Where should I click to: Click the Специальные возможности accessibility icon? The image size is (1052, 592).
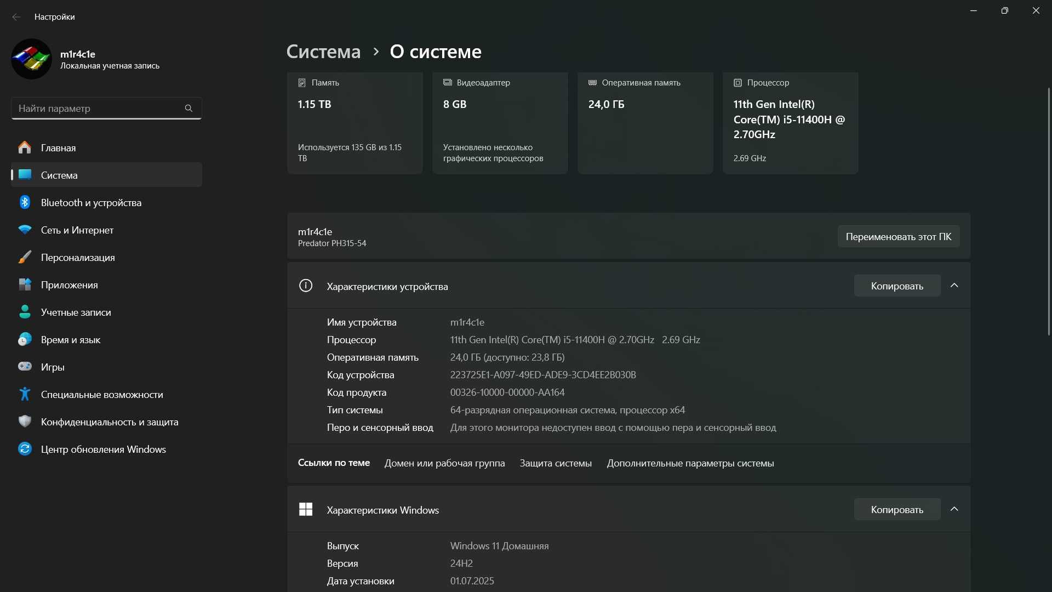pos(25,394)
